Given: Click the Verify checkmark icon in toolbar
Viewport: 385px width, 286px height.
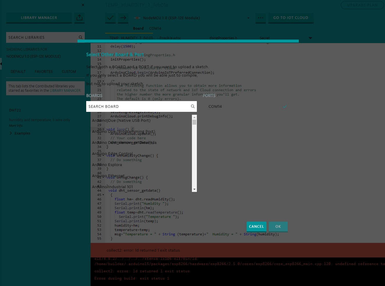Looking at the screenshot, I should (x=110, y=18).
